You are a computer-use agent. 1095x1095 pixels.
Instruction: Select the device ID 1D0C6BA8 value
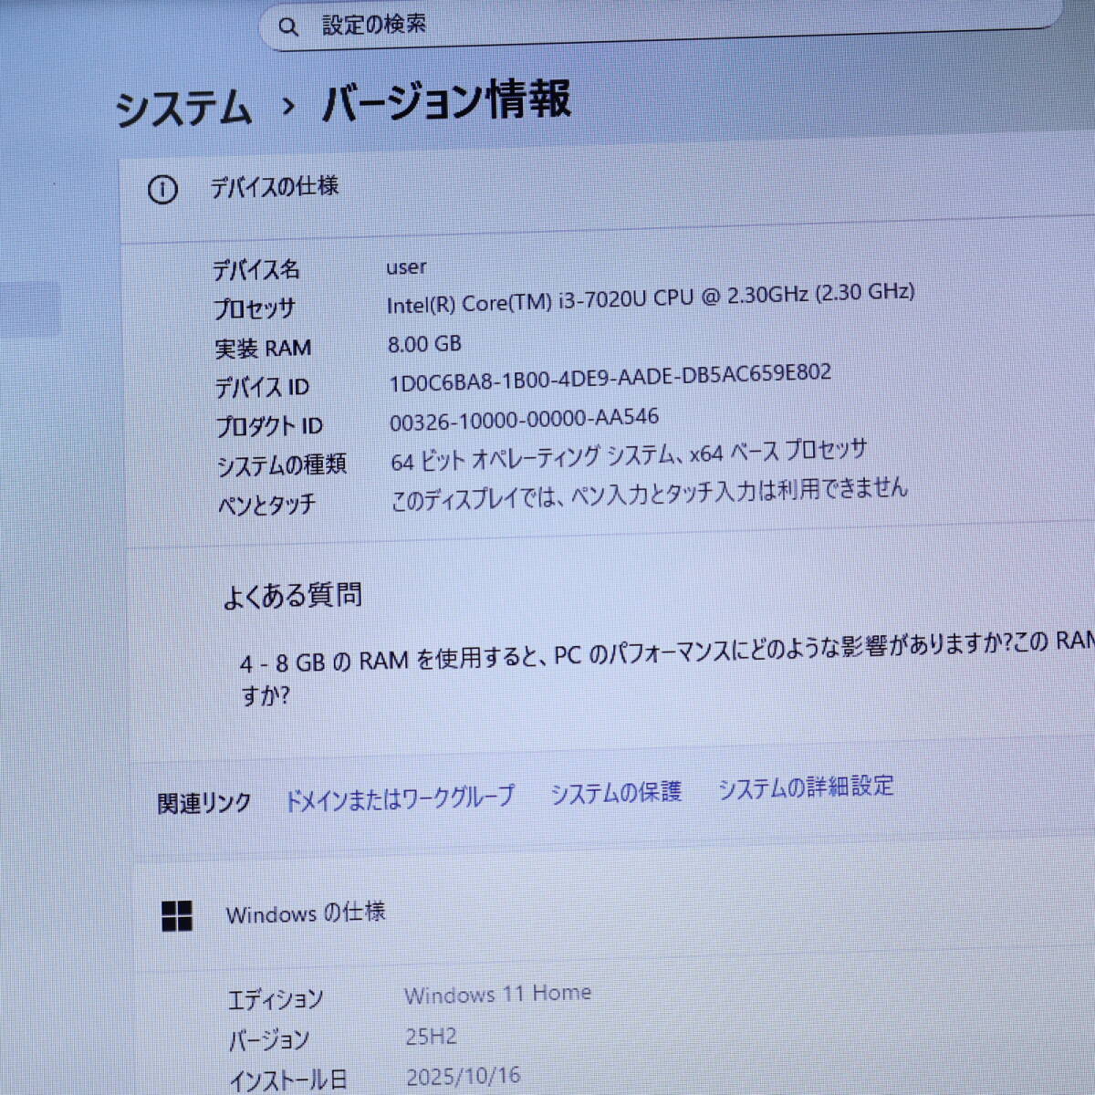pyautogui.click(x=610, y=378)
